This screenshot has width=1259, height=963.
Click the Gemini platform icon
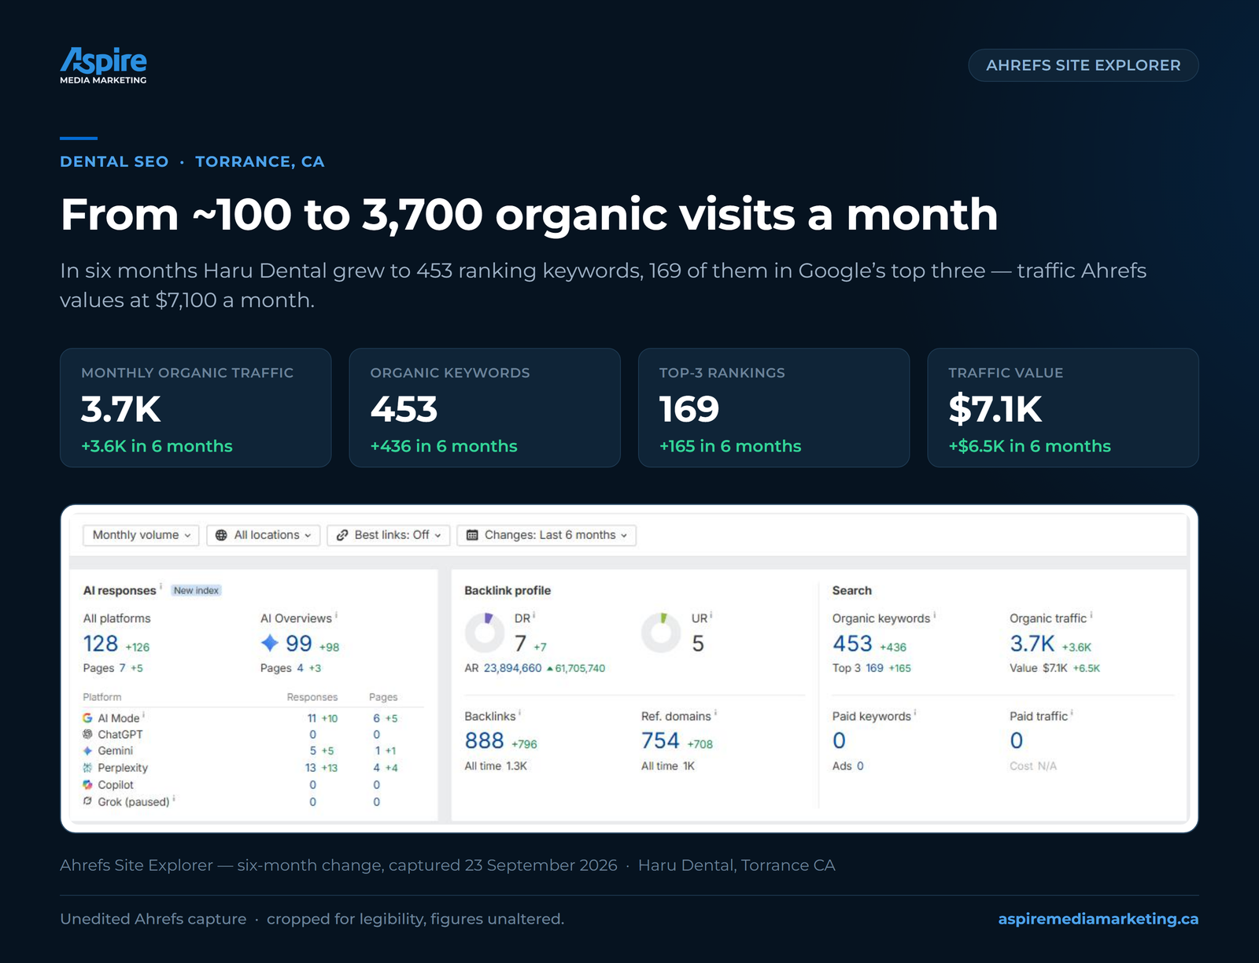[87, 751]
